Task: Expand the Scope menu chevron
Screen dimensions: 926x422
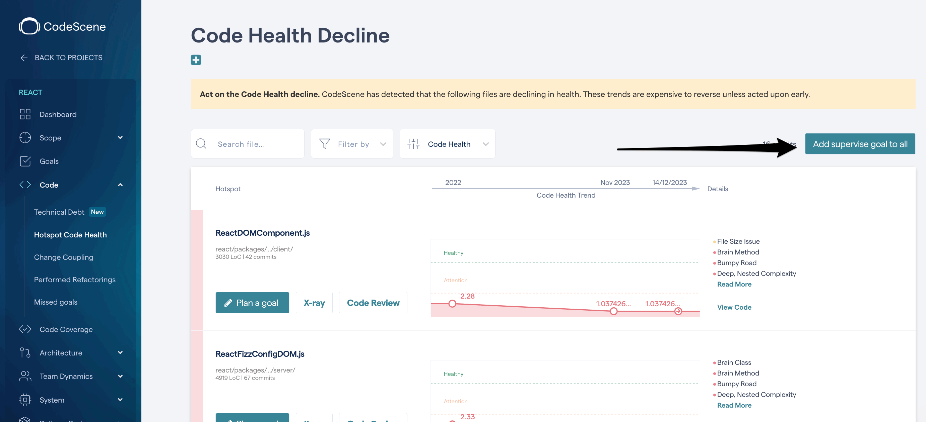Action: [120, 137]
